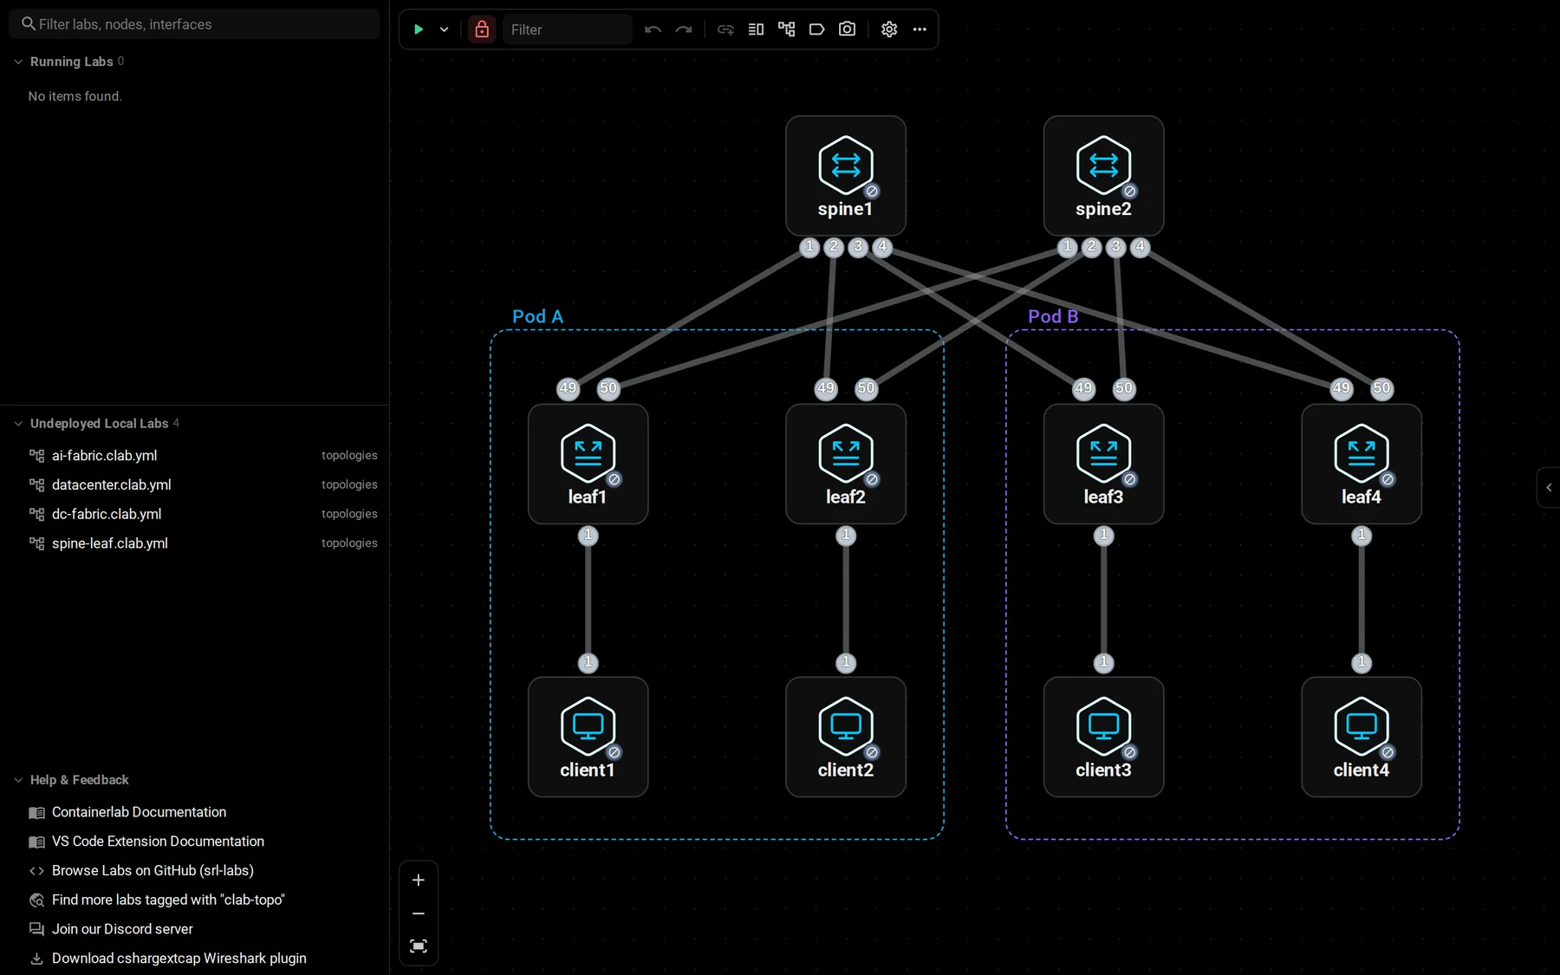This screenshot has width=1560, height=975.
Task: Download cshargextcap Wireshark plugin
Action: tap(179, 959)
